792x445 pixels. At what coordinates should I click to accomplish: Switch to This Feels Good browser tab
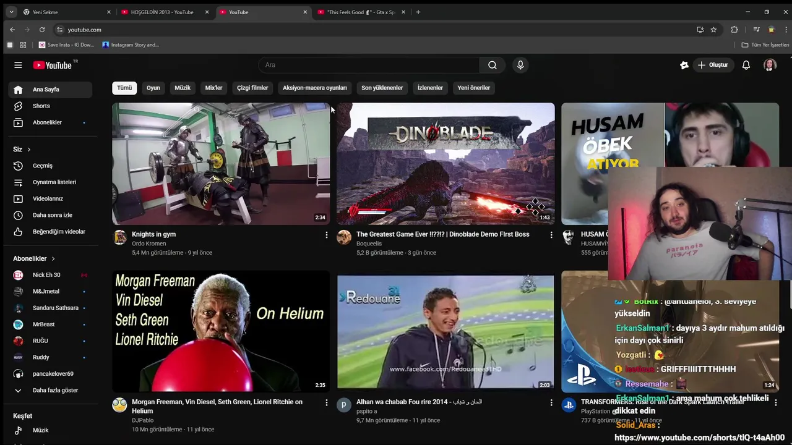pyautogui.click(x=361, y=12)
